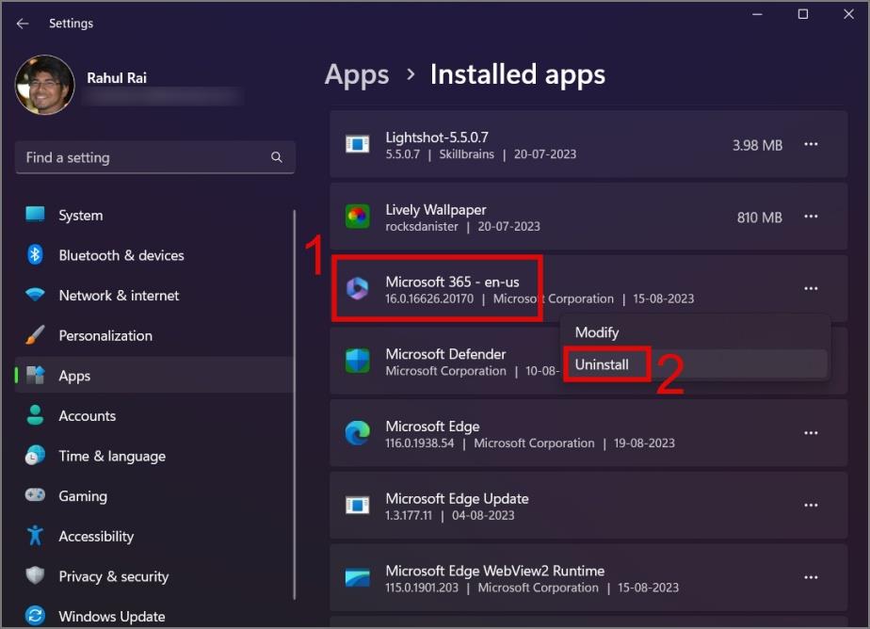This screenshot has width=870, height=629.
Task: Click the Network wifi icon
Action: (x=35, y=295)
